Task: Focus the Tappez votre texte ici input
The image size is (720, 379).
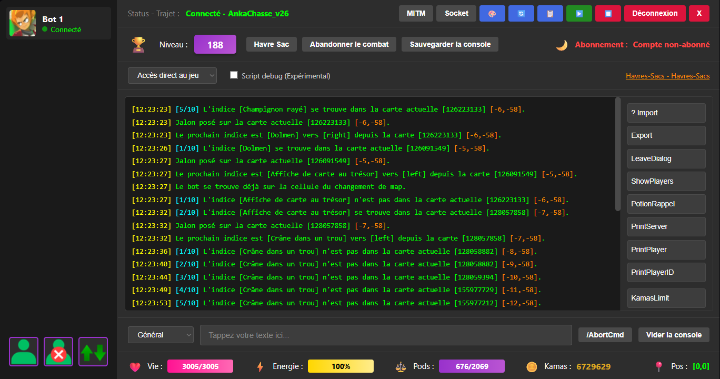Action: coord(385,335)
